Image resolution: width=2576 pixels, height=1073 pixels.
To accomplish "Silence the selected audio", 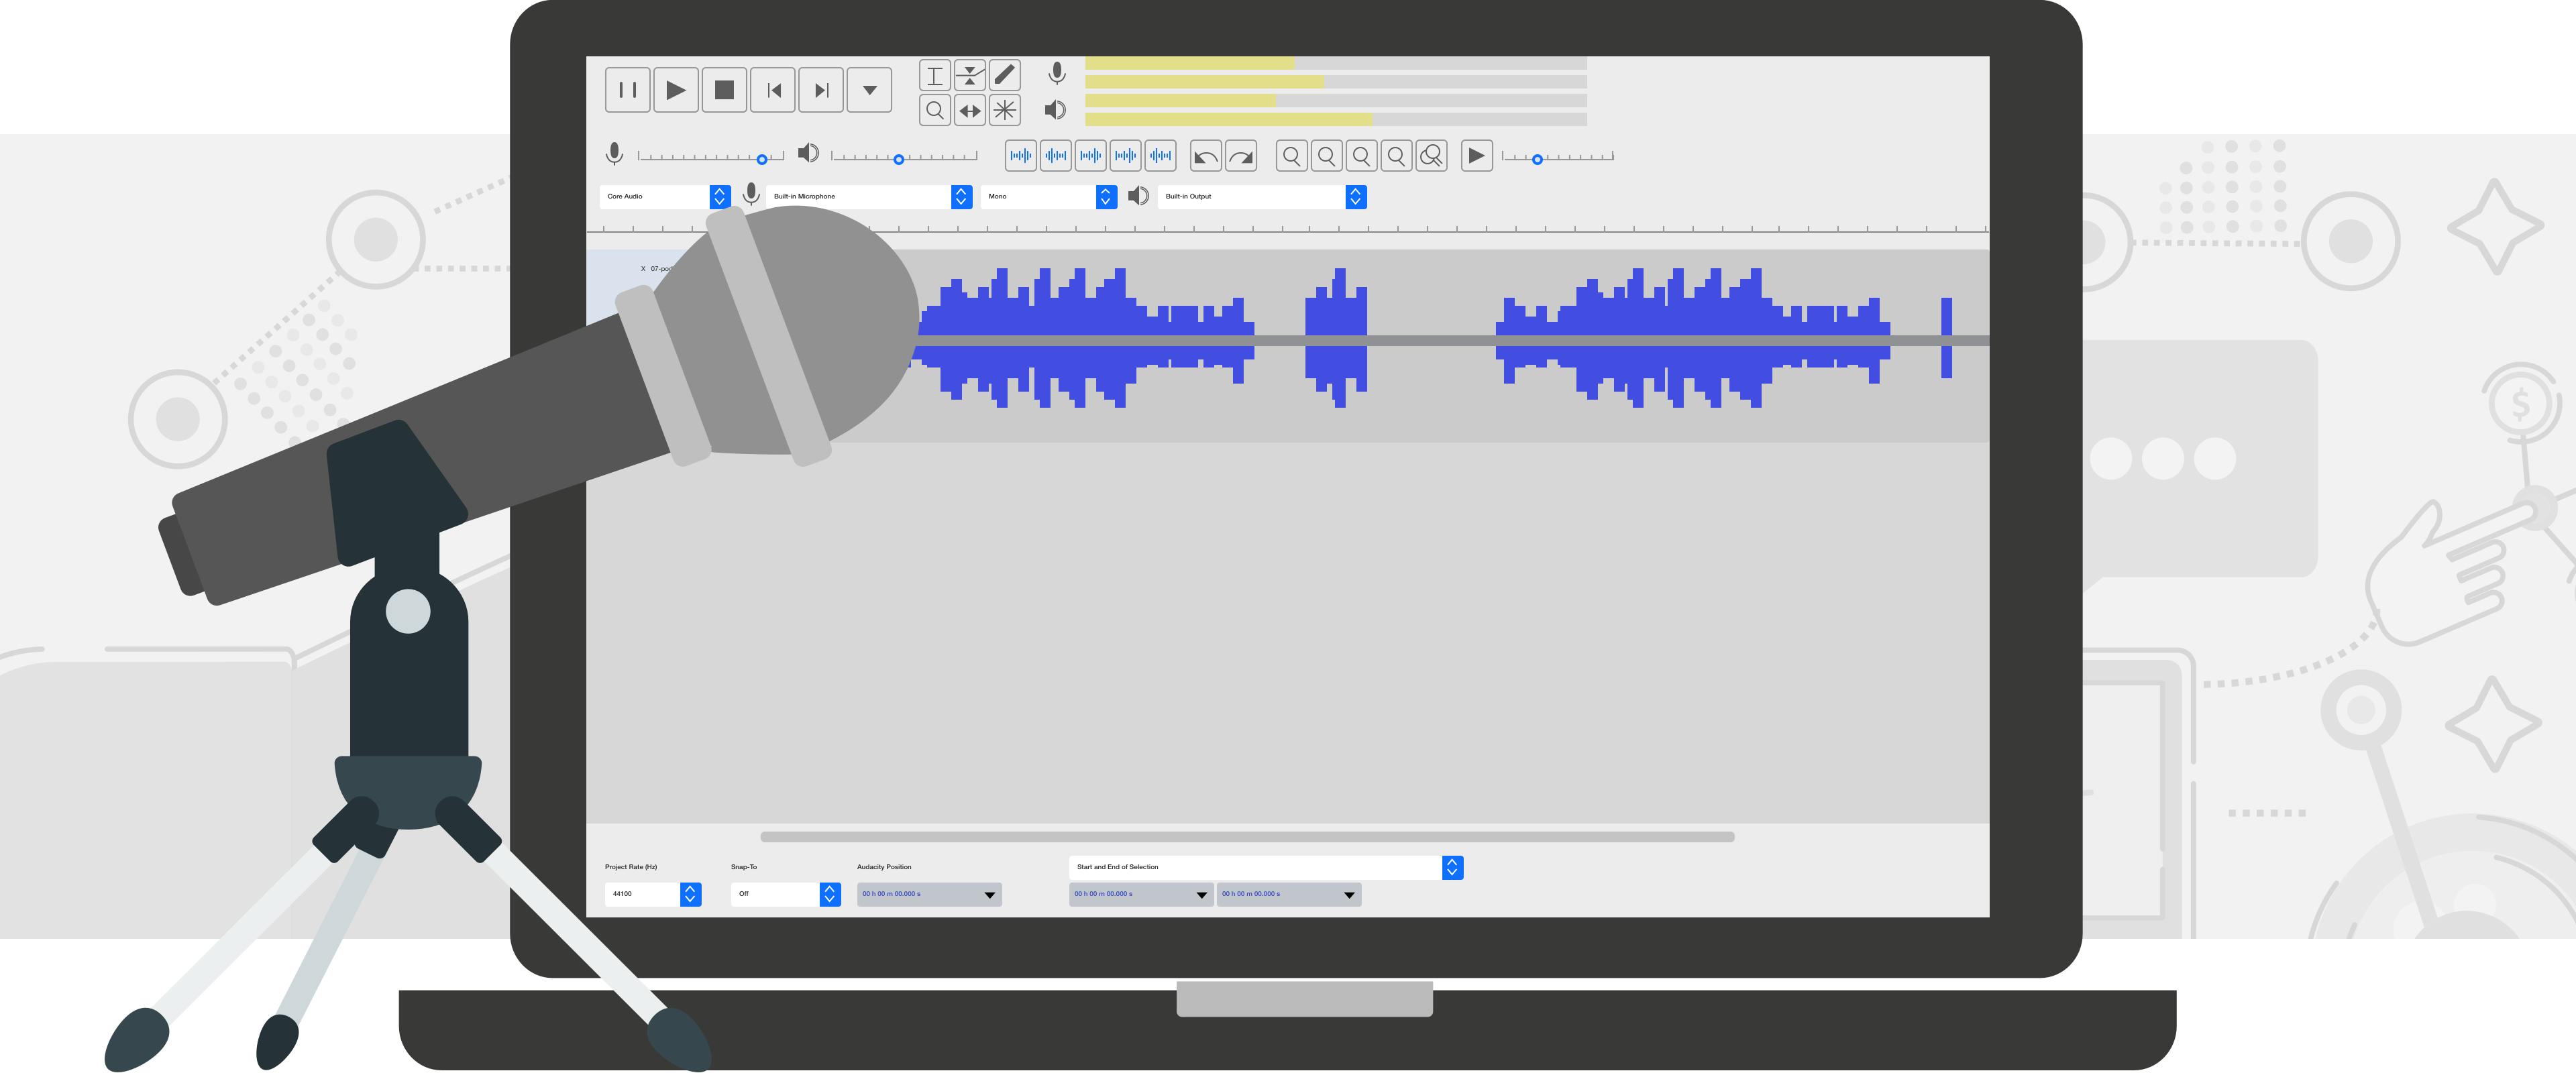I will (1161, 156).
